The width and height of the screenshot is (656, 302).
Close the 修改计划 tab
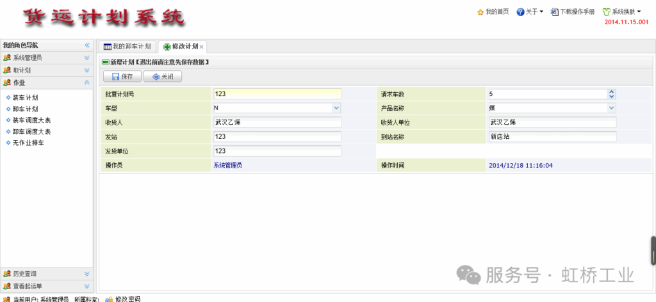coord(202,47)
